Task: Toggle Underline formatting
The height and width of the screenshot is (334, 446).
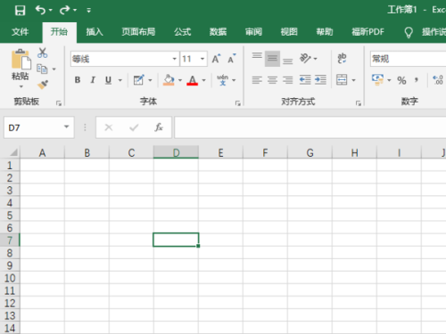Action: pyautogui.click(x=108, y=80)
